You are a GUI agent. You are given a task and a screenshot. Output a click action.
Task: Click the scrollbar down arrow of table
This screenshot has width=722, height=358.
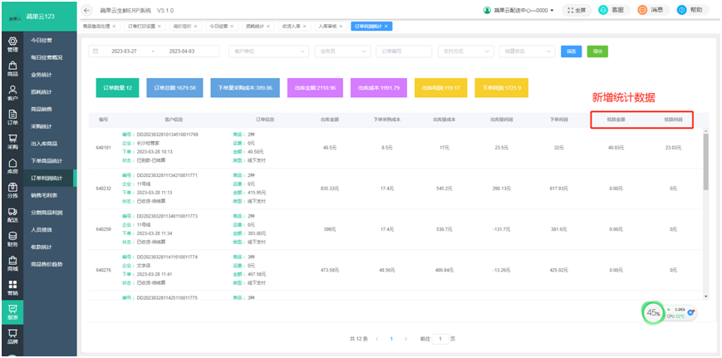706,297
